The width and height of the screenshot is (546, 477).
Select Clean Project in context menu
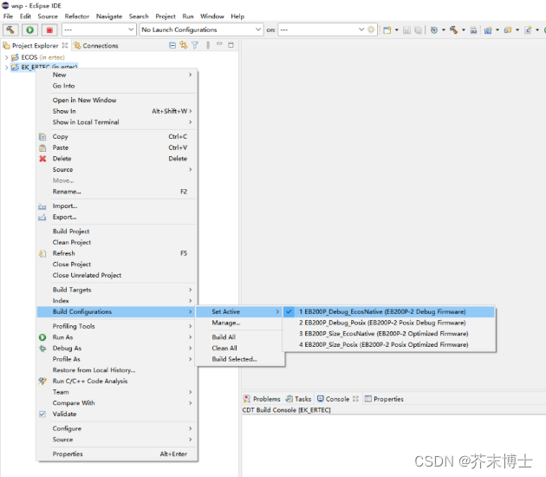[x=117, y=242]
